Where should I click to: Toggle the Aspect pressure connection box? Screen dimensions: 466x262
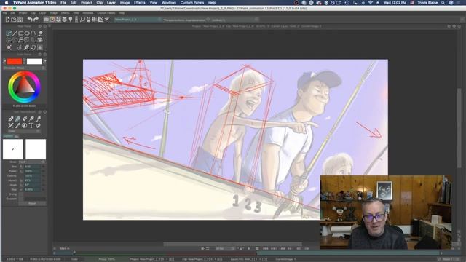coord(21,180)
